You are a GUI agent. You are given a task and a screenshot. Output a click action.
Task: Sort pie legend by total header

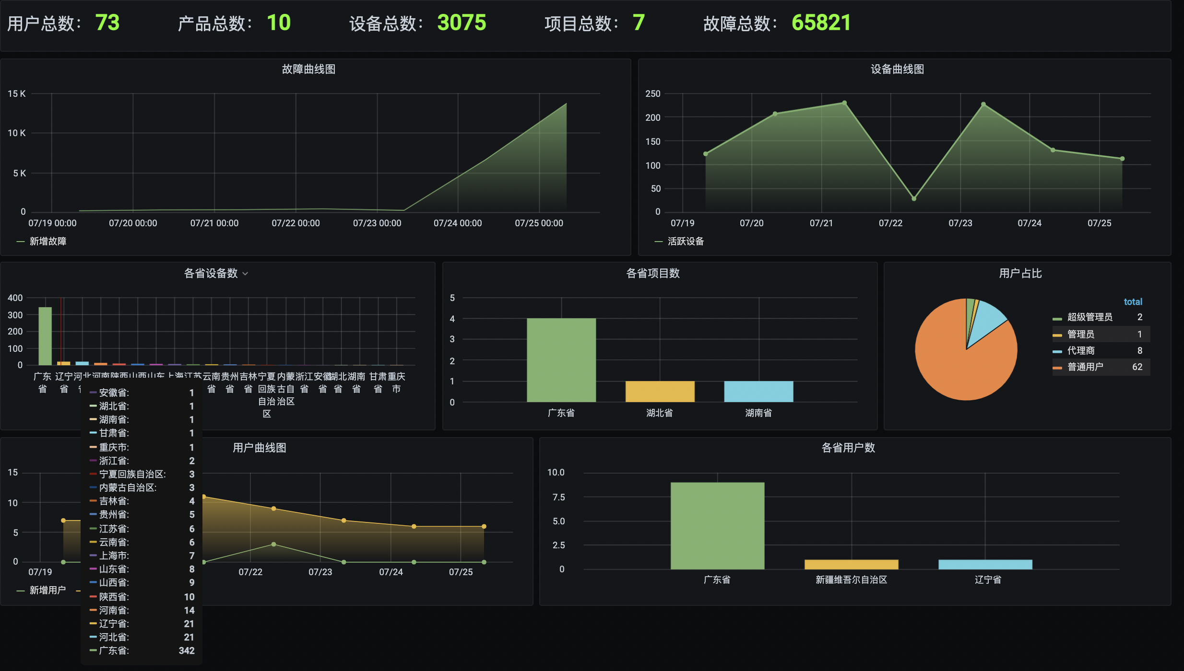tap(1133, 302)
